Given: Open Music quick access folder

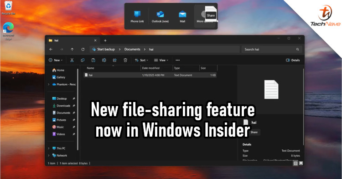Looking at the screenshot, I should pyautogui.click(x=58, y=127).
